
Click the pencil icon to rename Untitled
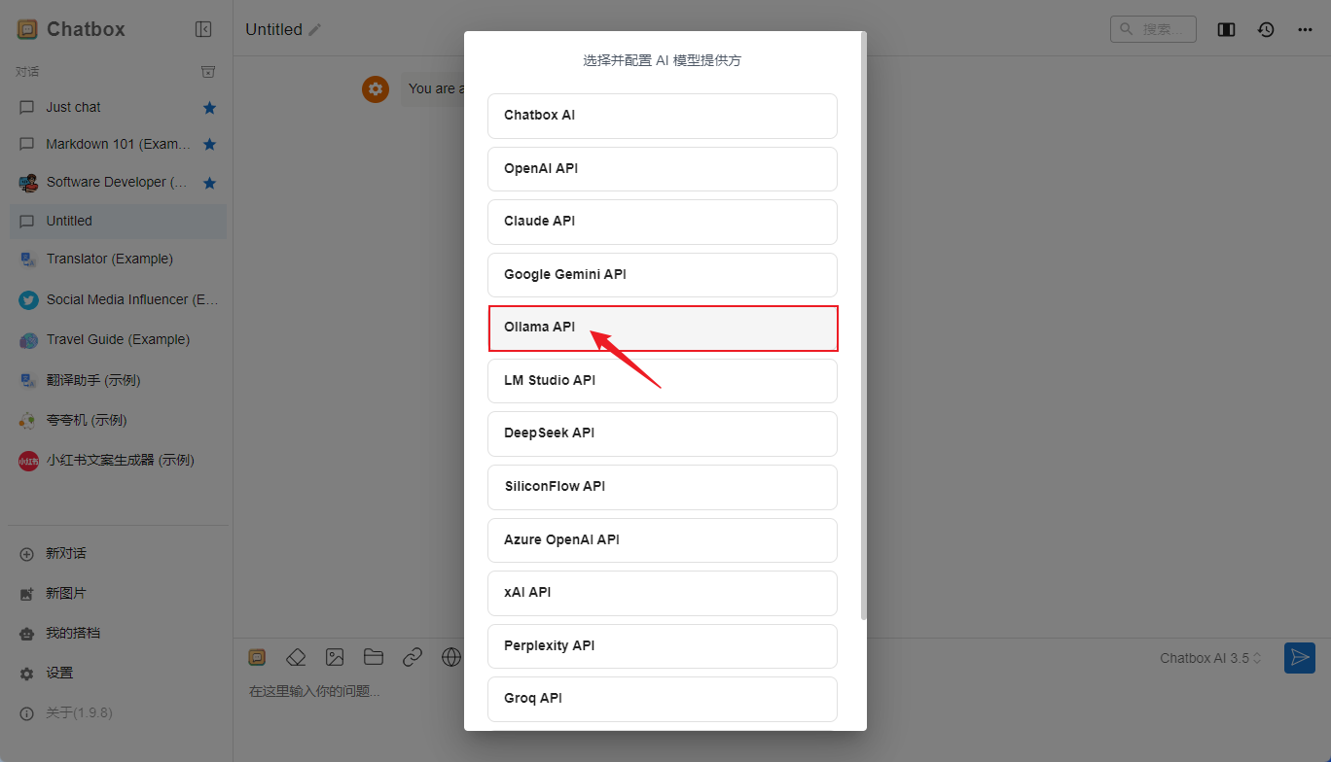[x=314, y=30]
